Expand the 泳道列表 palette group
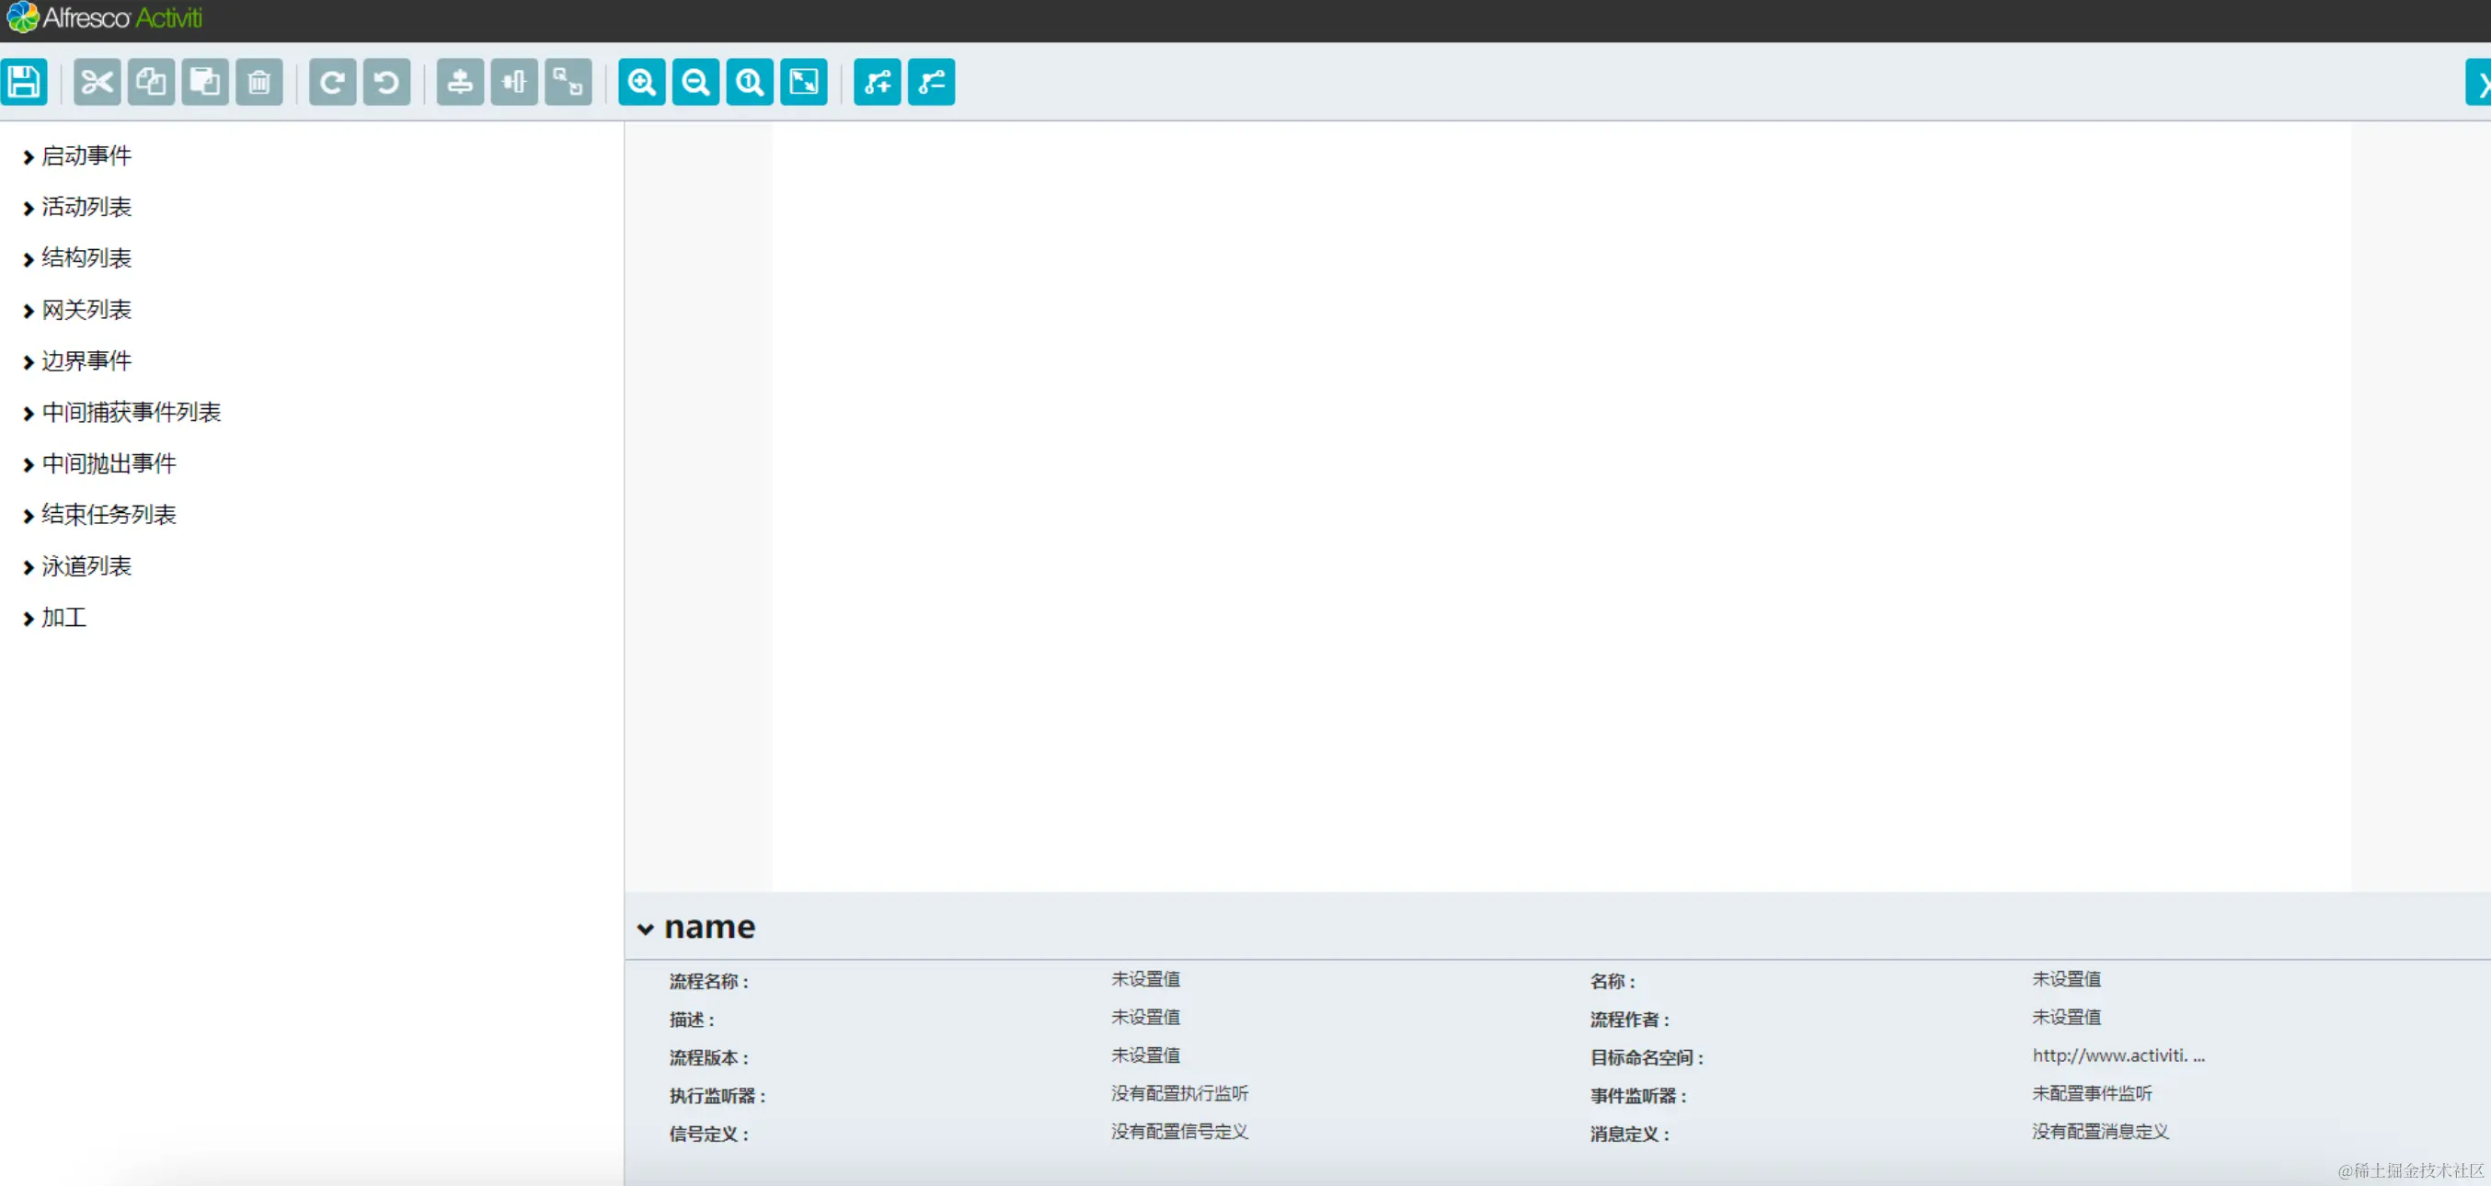The image size is (2491, 1186). click(x=86, y=566)
